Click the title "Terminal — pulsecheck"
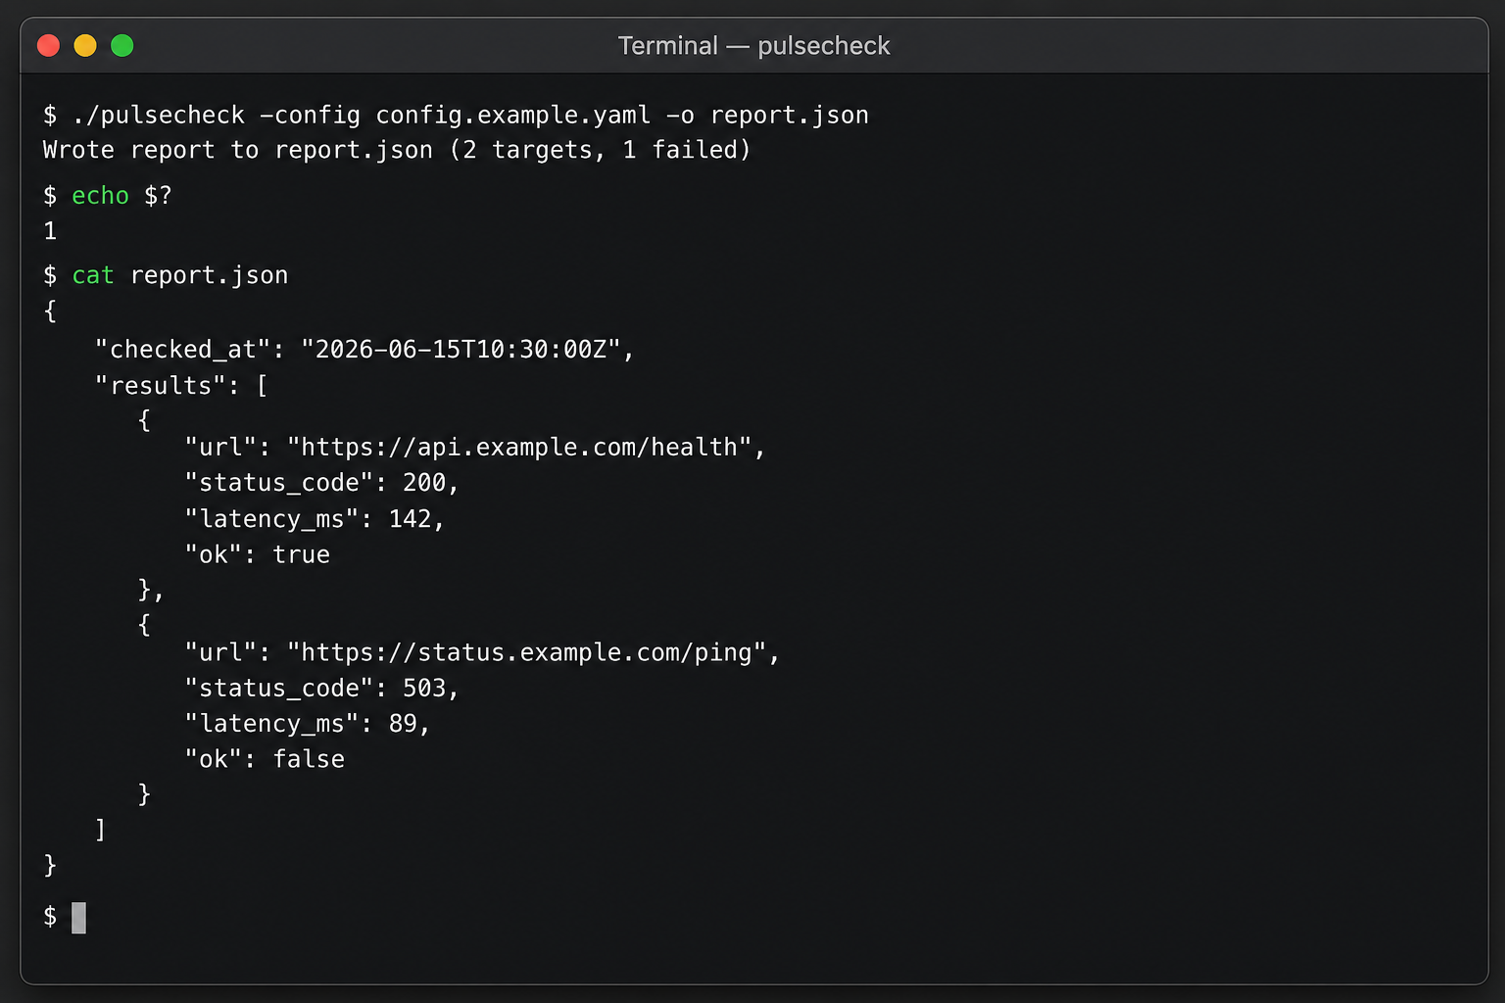Viewport: 1505px width, 1003px height. tap(753, 46)
